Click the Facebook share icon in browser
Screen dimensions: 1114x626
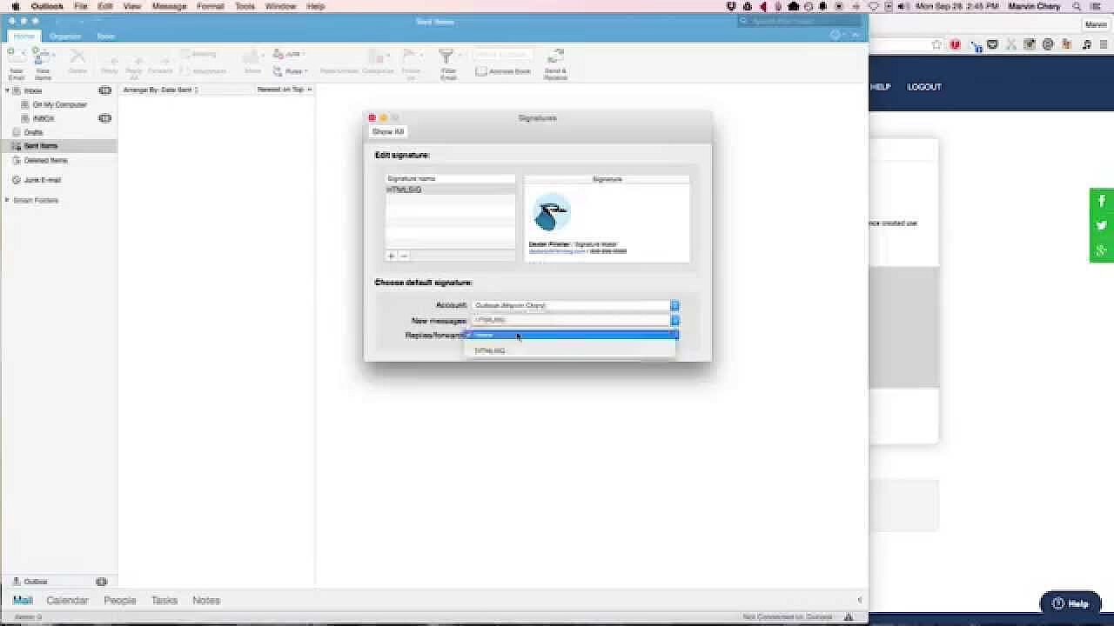[x=1102, y=201]
